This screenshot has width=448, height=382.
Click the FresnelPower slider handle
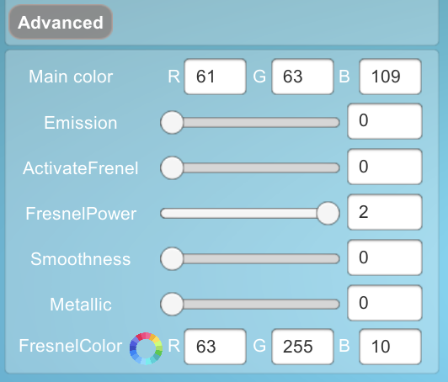pyautogui.click(x=328, y=213)
